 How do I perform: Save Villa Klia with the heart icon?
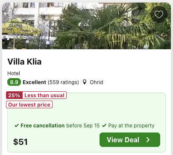click(159, 14)
